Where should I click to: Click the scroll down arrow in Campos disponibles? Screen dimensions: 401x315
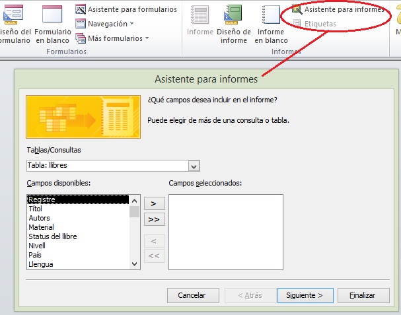[x=135, y=264]
